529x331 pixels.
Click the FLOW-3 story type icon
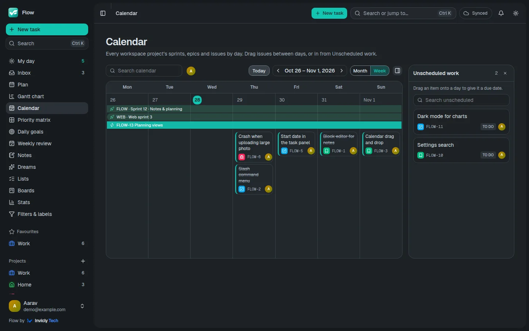point(368,151)
